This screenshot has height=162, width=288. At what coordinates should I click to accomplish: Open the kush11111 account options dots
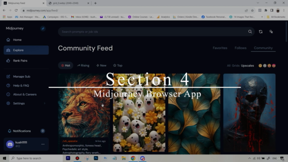[43, 144]
